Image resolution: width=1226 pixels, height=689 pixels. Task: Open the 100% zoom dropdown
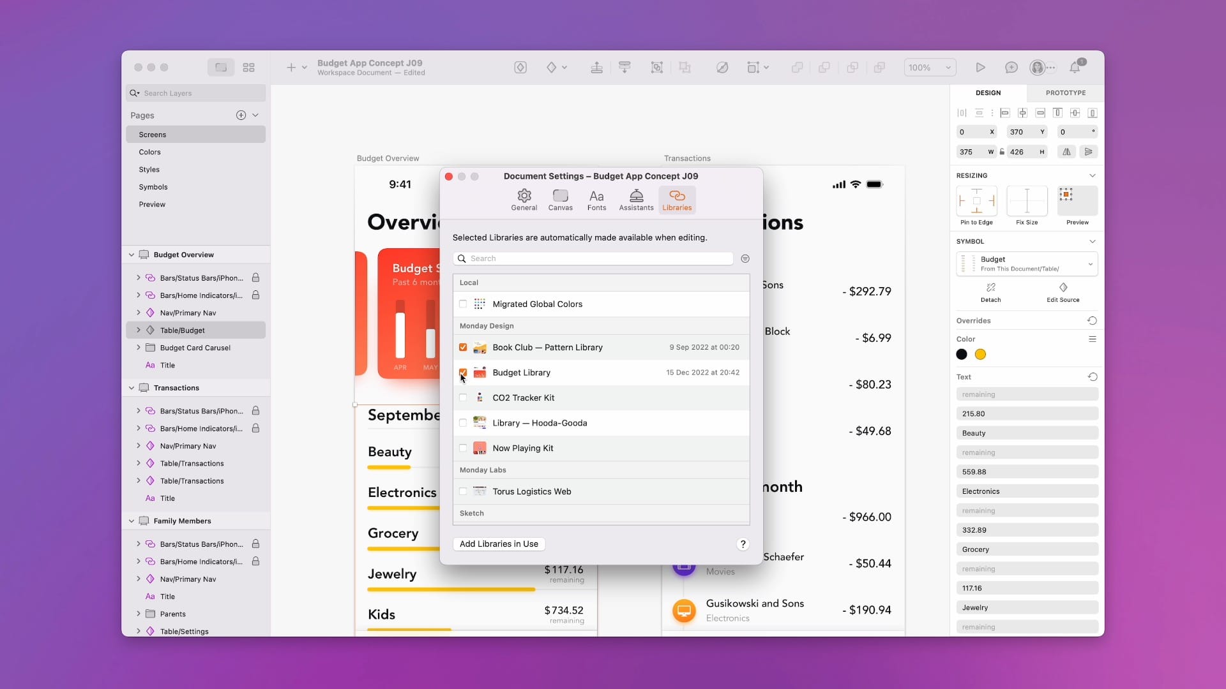pyautogui.click(x=929, y=68)
